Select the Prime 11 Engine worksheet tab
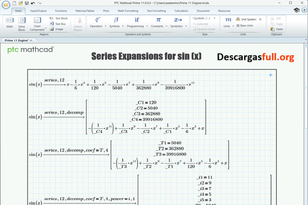308x205 pixels. [17, 40]
